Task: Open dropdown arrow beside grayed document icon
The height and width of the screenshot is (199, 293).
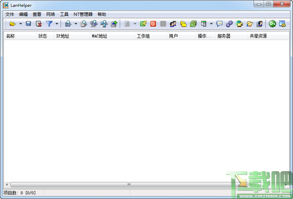Action: (135, 24)
